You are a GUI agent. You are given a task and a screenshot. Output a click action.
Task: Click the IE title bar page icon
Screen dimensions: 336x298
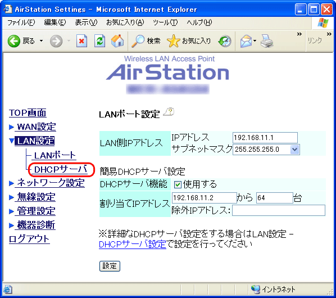pyautogui.click(x=7, y=9)
